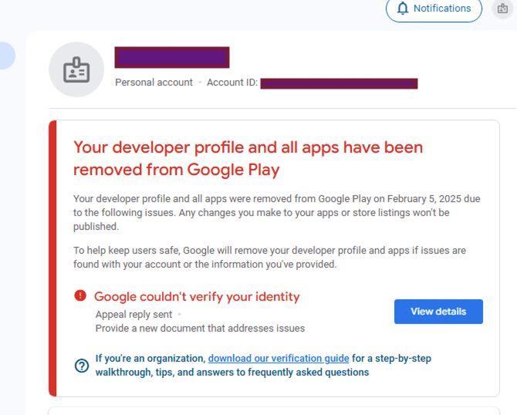Click the View details button
The width and height of the screenshot is (517, 415).
point(438,312)
